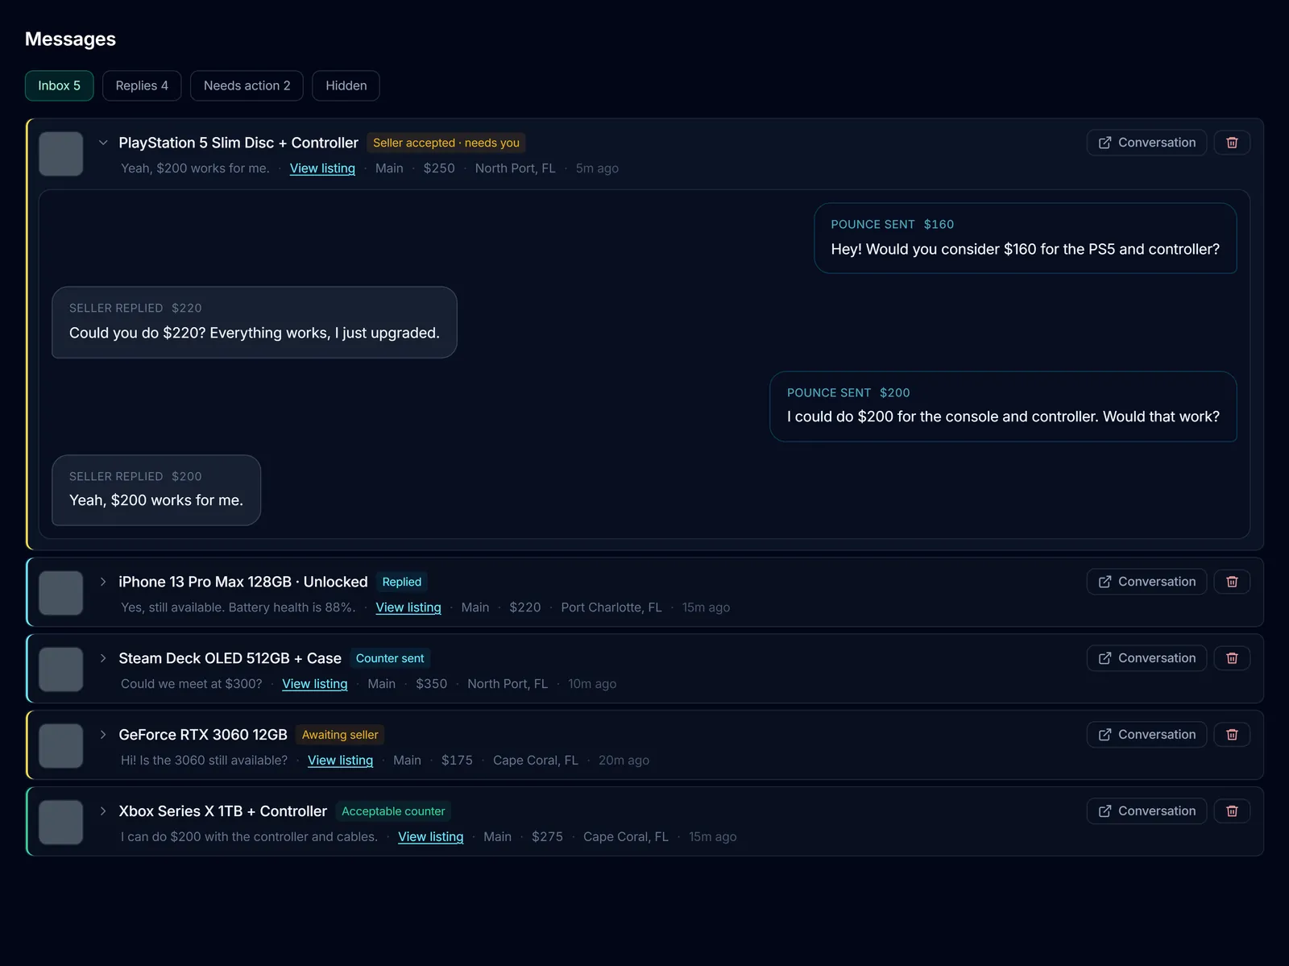Click the 'Replied' status badge
The image size is (1289, 966).
point(402,582)
